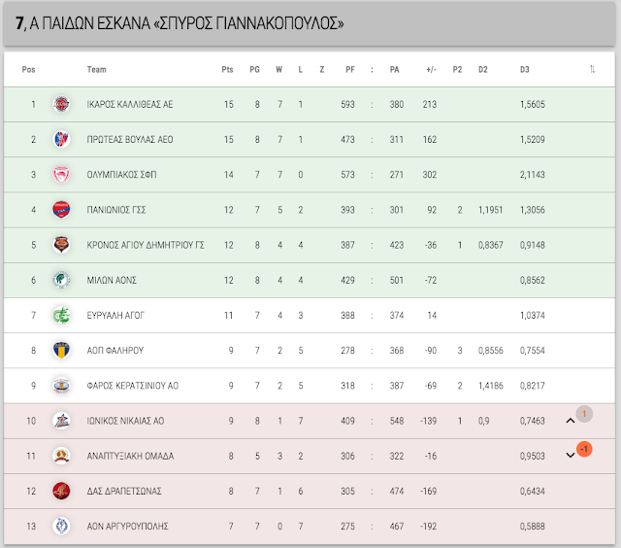Image resolution: width=621 pixels, height=548 pixels.
Task: Click the ΟΛΥΜΠΙΑΚΟΣ ΣΦΠ red logo
Action: pos(61,175)
